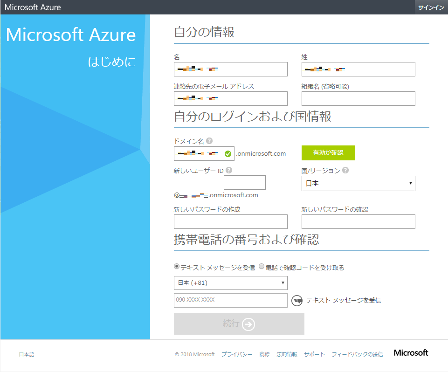
Task: Focus the 組織名 (省略可能) field
Action: pyautogui.click(x=358, y=98)
